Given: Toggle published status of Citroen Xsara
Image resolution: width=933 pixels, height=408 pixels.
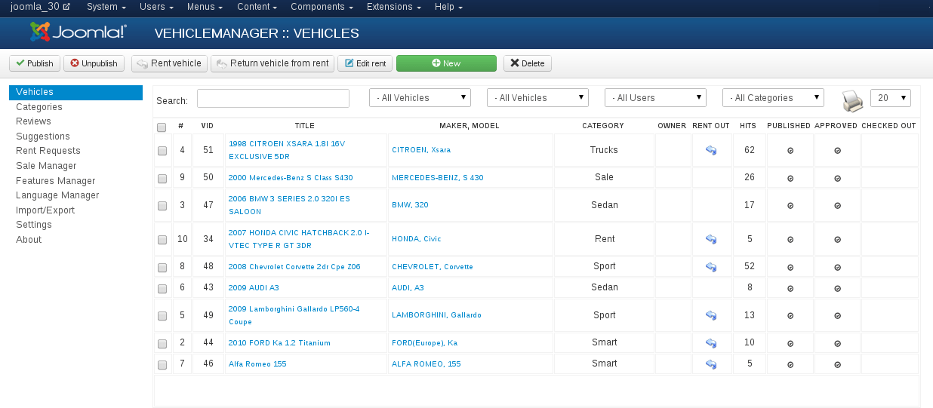Looking at the screenshot, I should pos(790,151).
